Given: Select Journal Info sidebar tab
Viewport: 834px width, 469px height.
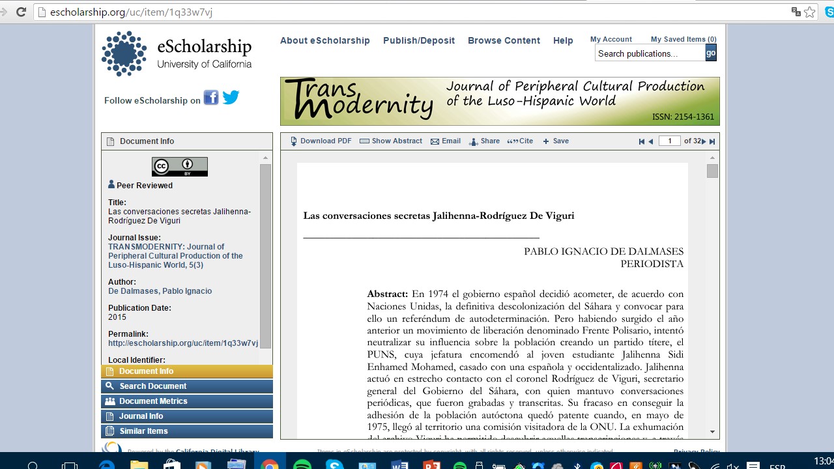Looking at the screenshot, I should pyautogui.click(x=187, y=416).
